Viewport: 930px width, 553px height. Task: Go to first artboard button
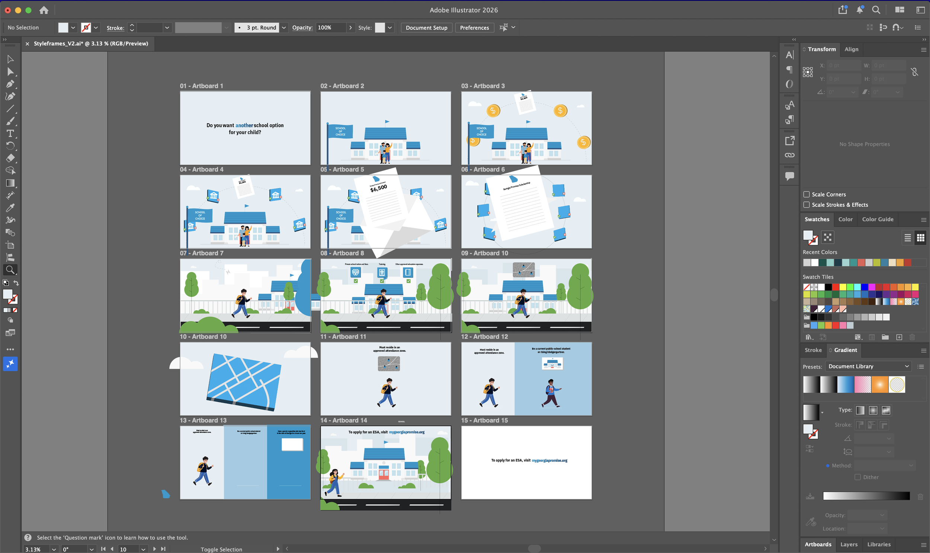click(103, 549)
